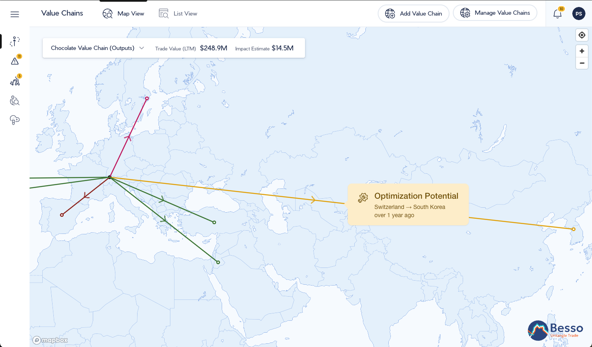Open the alerts warning icon with badge 11

tap(15, 61)
